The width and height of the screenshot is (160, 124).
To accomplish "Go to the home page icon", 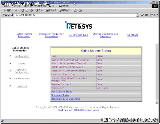I will [x=31, y=11].
